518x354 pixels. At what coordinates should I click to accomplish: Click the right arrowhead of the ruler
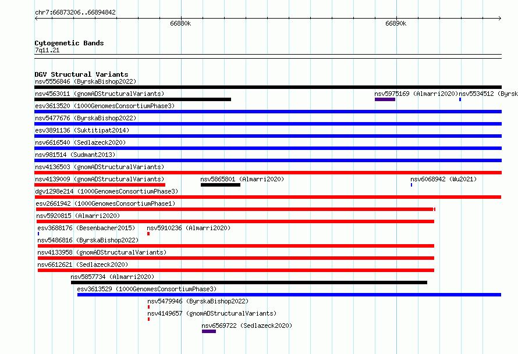pos(500,19)
